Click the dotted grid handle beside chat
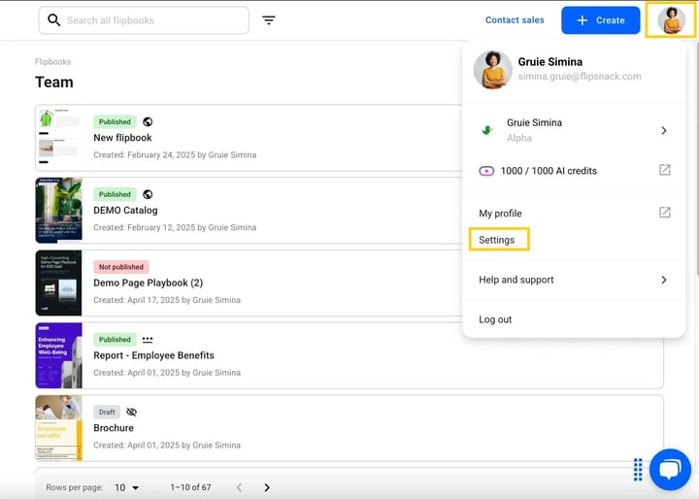This screenshot has height=499, width=699. coord(638,470)
